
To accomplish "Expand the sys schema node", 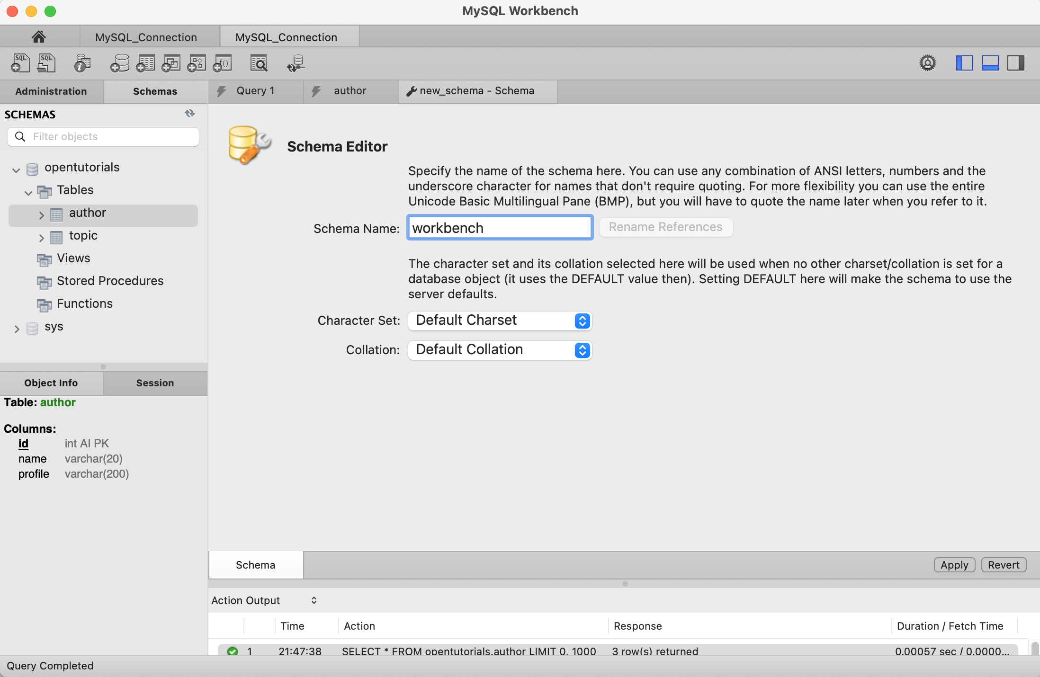I will coord(17,328).
